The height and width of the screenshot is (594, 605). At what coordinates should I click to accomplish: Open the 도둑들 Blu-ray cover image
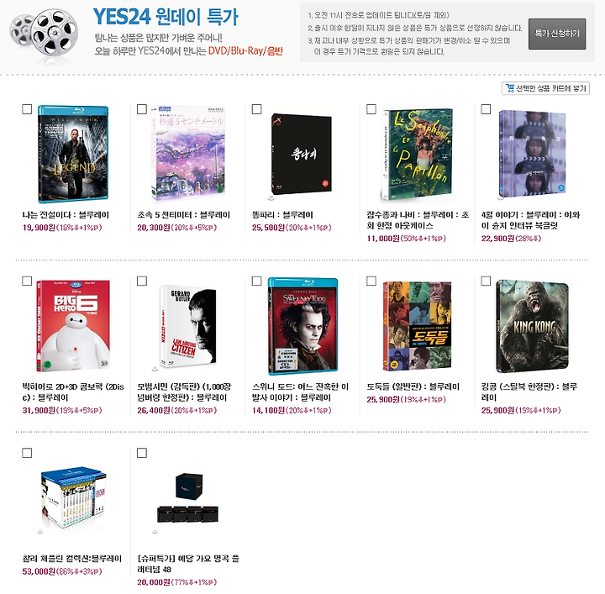417,326
